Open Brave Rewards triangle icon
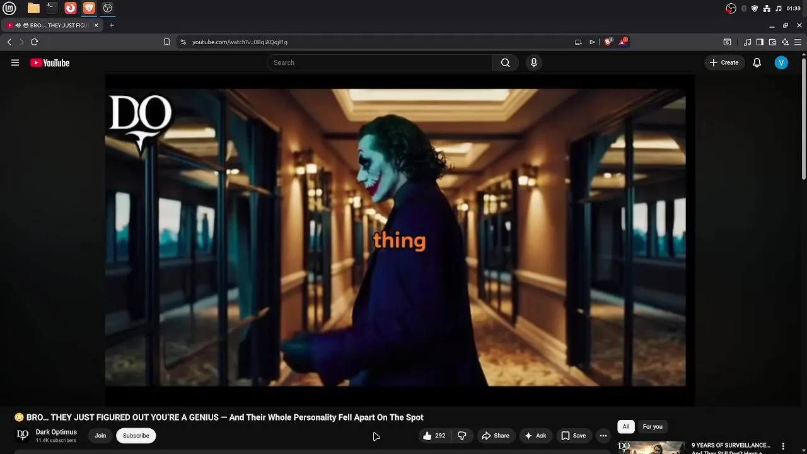Viewport: 807px width, 454px height. point(623,42)
